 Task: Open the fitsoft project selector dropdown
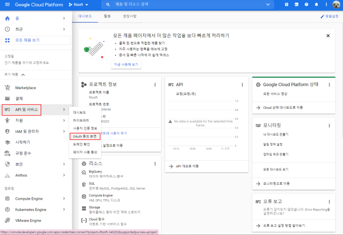(x=78, y=5)
